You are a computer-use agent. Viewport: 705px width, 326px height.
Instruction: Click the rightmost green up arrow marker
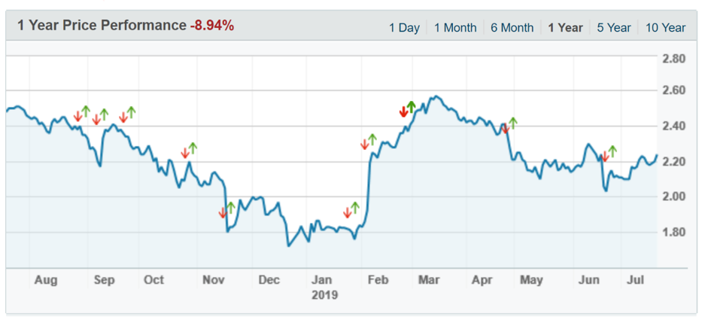point(612,151)
